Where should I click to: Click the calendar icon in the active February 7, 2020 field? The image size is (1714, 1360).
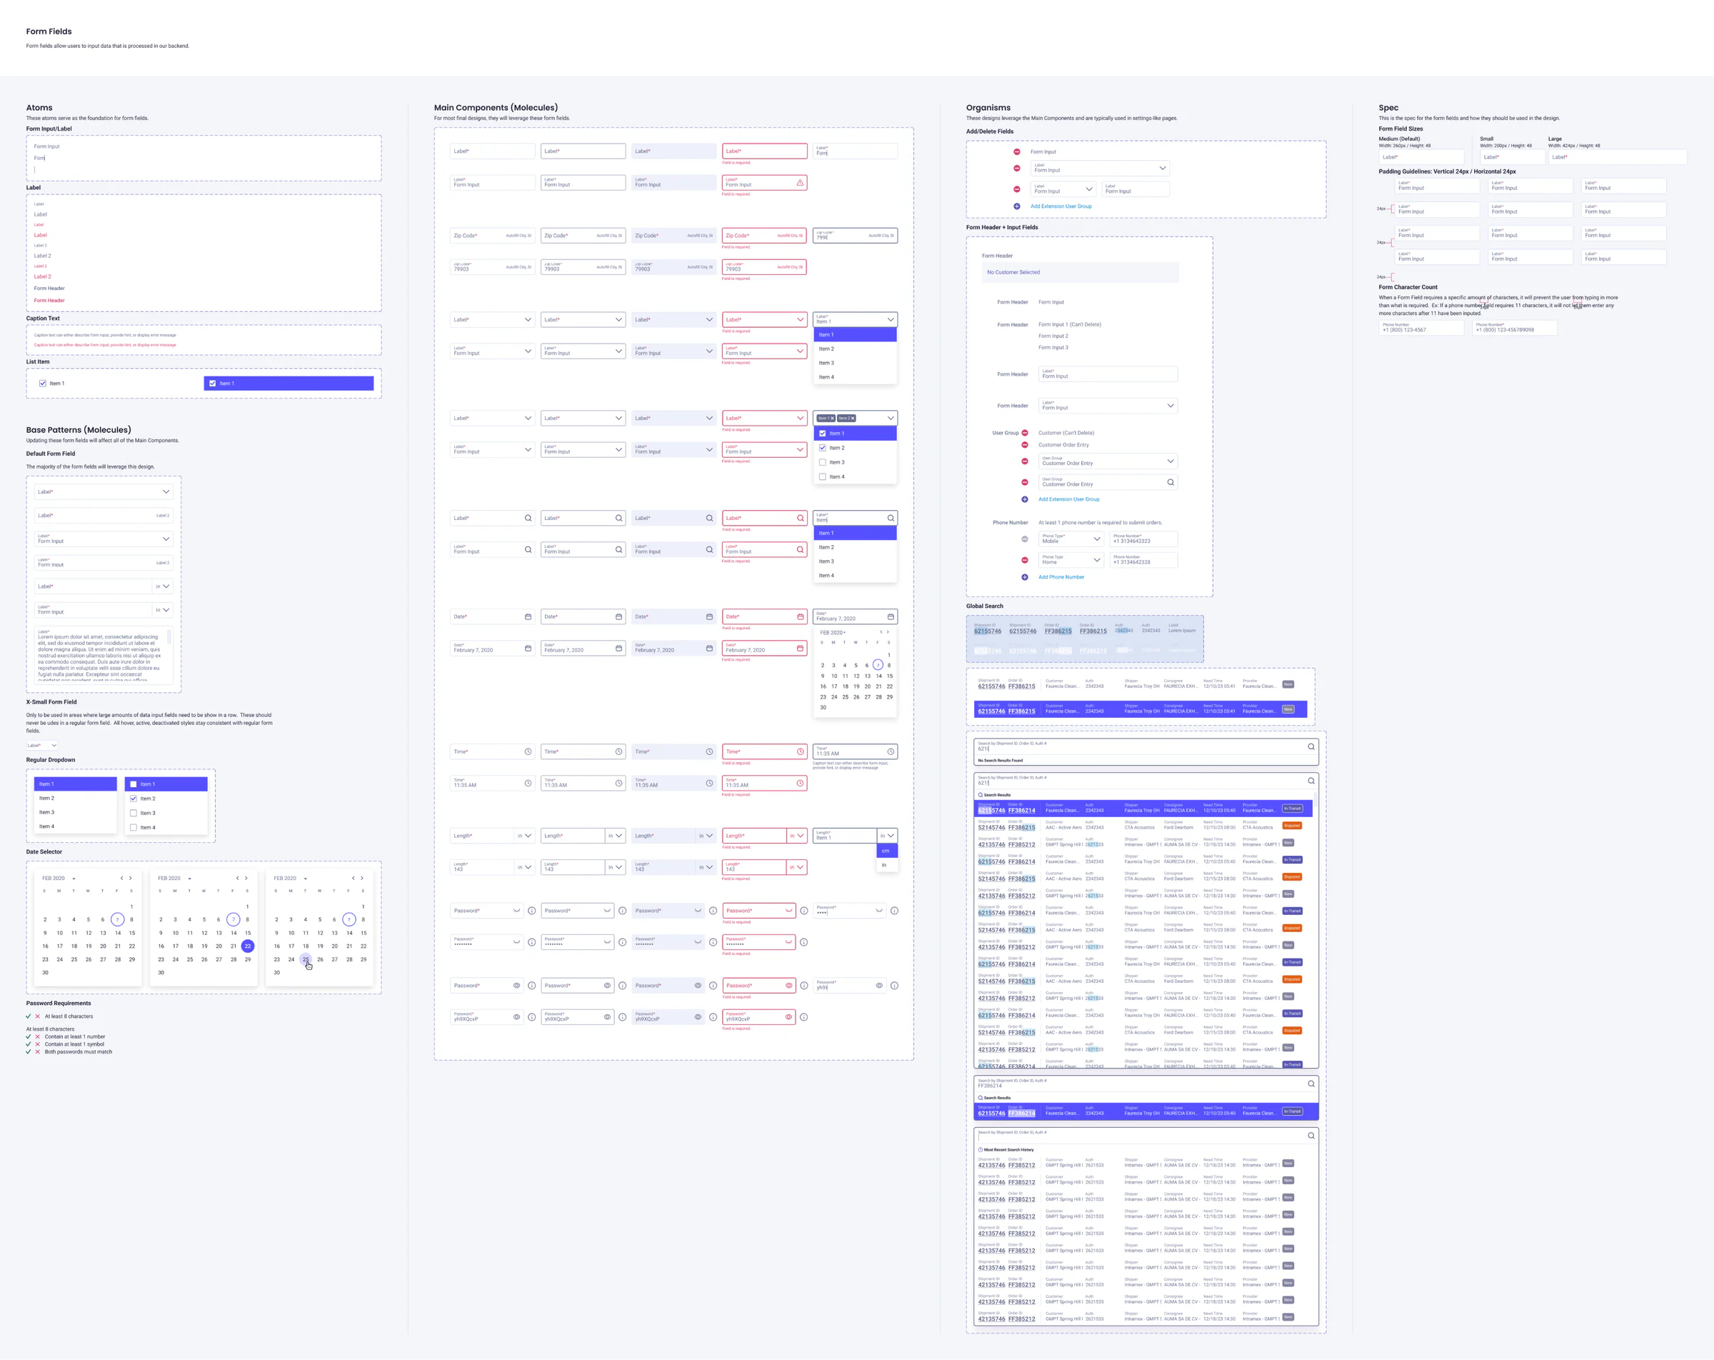891,616
